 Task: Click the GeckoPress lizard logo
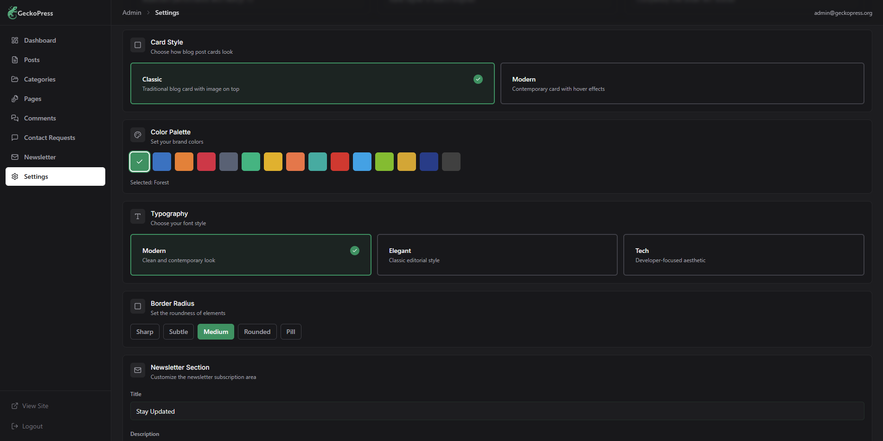click(x=13, y=13)
